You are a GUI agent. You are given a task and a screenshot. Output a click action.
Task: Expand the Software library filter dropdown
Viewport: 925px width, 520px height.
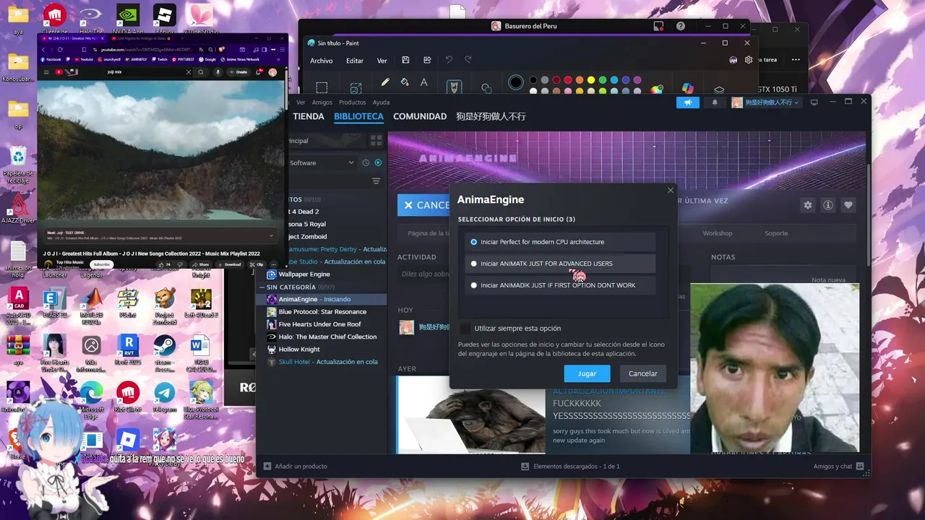click(x=322, y=163)
